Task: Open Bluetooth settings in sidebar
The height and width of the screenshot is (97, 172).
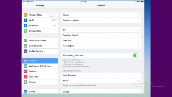Action: click(40, 26)
